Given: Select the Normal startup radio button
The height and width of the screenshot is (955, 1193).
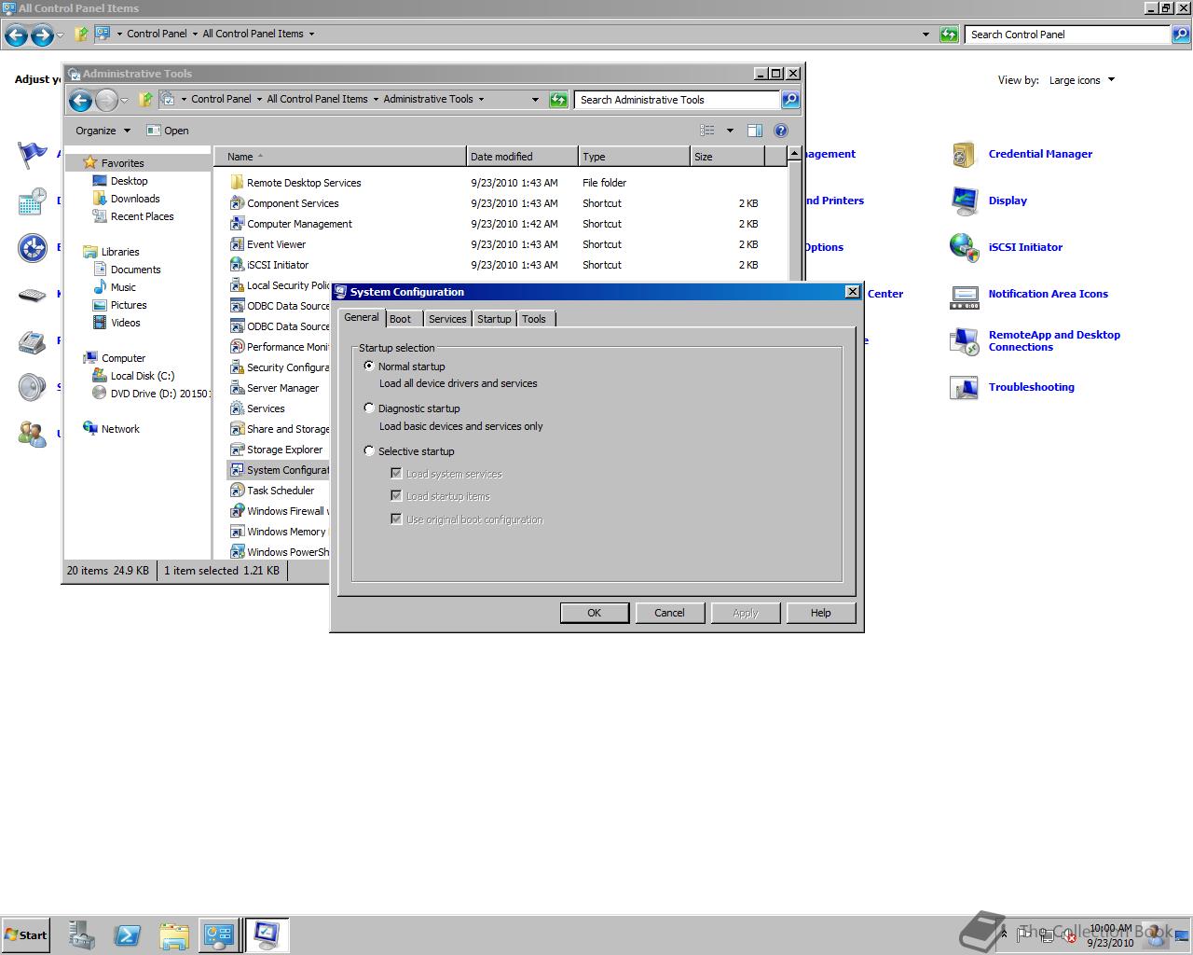Looking at the screenshot, I should tap(369, 366).
